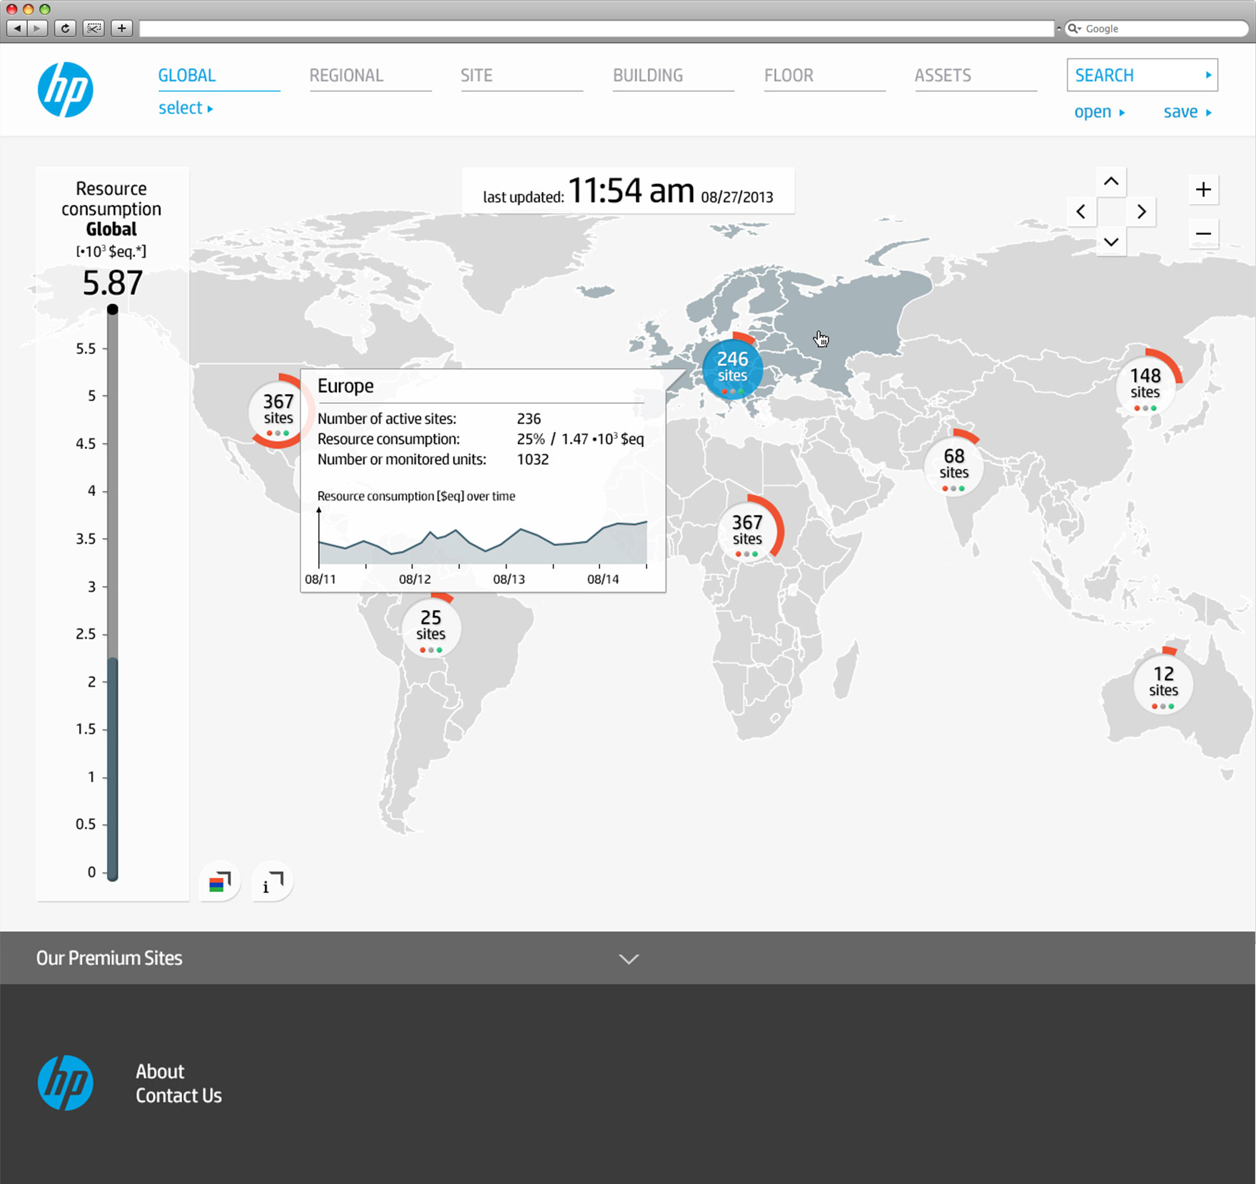Add a new tab with plus button
Viewport: 1256px width, 1184px height.
pyautogui.click(x=122, y=29)
